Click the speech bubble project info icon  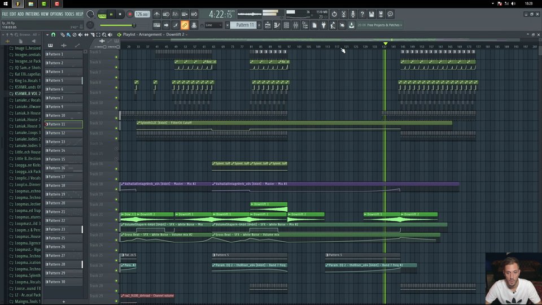coord(390,14)
